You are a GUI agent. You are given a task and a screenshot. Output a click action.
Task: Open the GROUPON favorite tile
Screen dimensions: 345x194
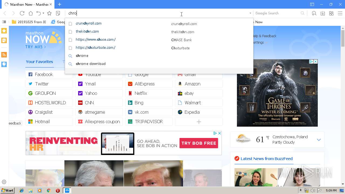[49, 93]
